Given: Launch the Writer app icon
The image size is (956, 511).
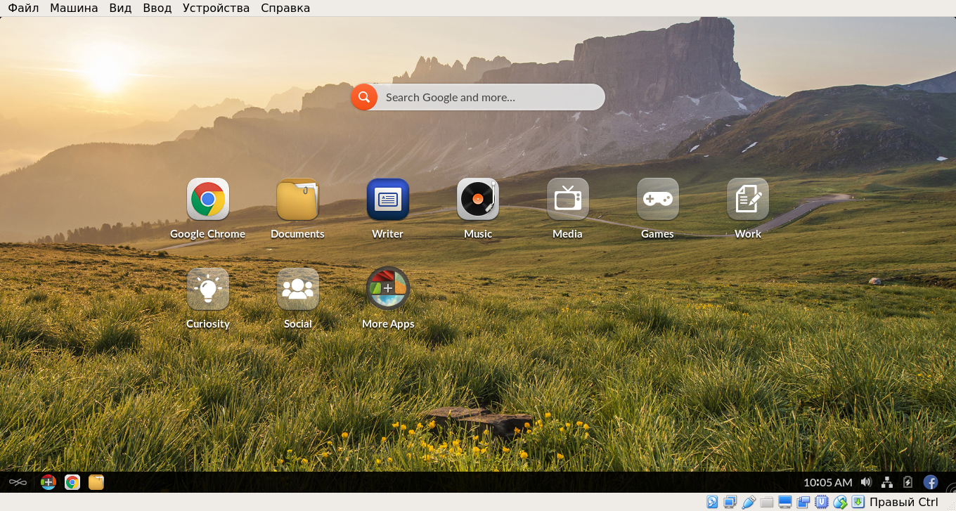Looking at the screenshot, I should point(387,199).
